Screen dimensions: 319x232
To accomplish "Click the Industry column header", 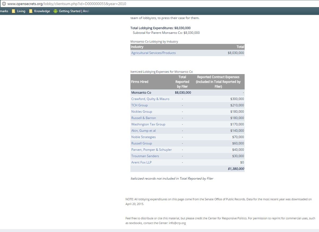I will [137, 47].
